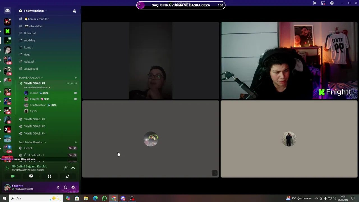359x202 pixels.
Task: Click 'Görüntülü Bağlantı Kuruldu' connection status text
Action: tap(29, 166)
